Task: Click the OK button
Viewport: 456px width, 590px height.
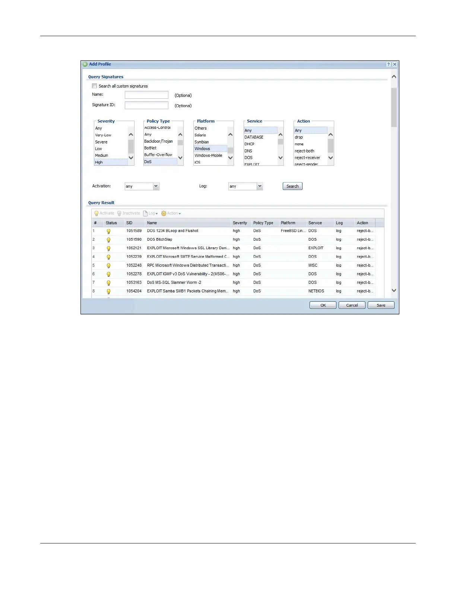Action: [323, 305]
